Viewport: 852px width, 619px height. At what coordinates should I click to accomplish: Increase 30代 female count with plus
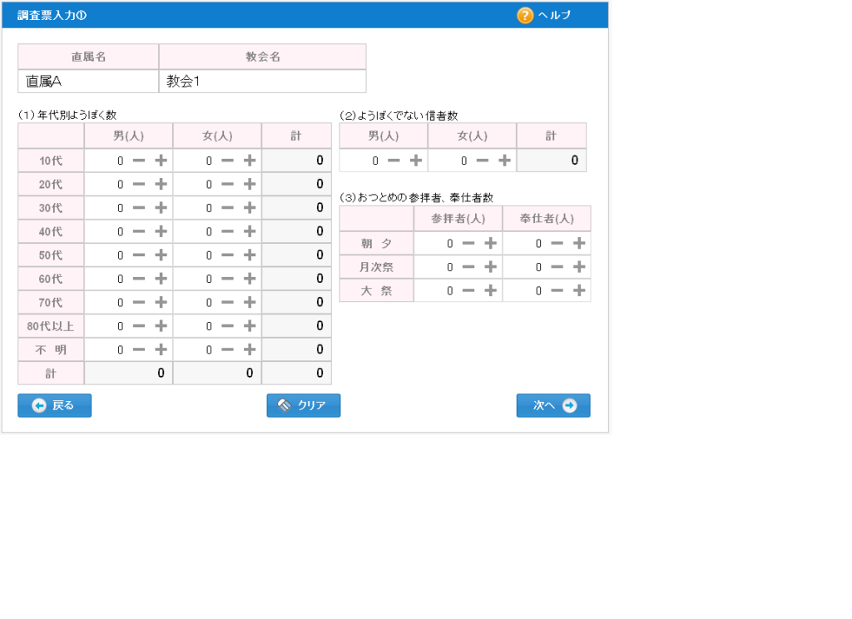249,208
